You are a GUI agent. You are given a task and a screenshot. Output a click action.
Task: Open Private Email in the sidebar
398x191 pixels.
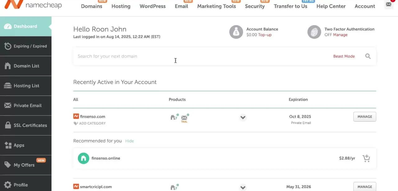pyautogui.click(x=26, y=106)
